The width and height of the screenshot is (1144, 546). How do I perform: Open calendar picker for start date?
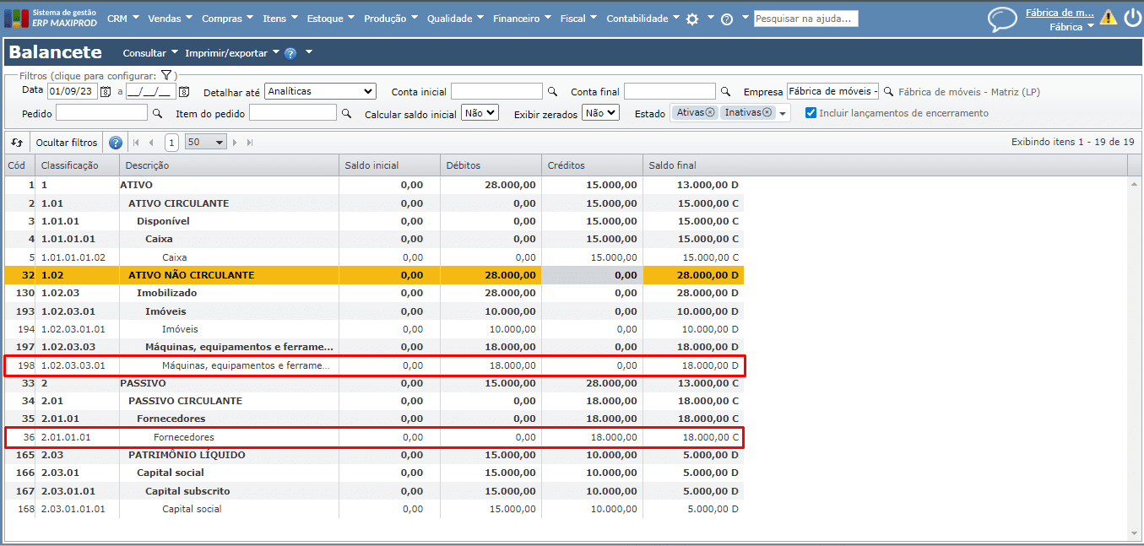click(106, 91)
